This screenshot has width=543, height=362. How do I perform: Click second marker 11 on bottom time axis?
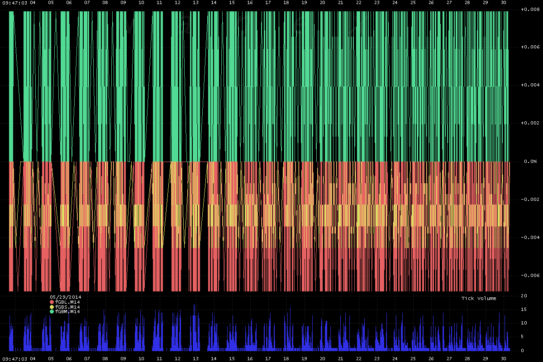pyautogui.click(x=159, y=359)
